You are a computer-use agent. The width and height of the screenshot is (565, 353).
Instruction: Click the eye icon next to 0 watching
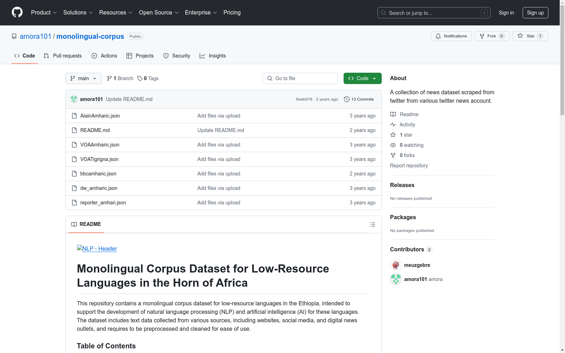point(393,145)
